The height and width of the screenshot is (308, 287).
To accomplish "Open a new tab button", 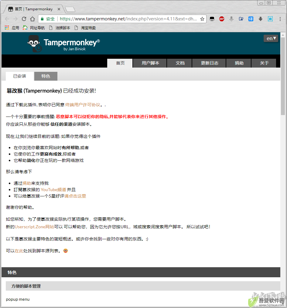I will (x=70, y=9).
